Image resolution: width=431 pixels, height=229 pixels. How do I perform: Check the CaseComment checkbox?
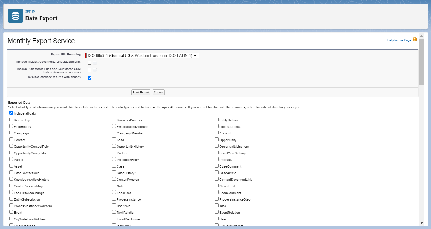pos(217,166)
